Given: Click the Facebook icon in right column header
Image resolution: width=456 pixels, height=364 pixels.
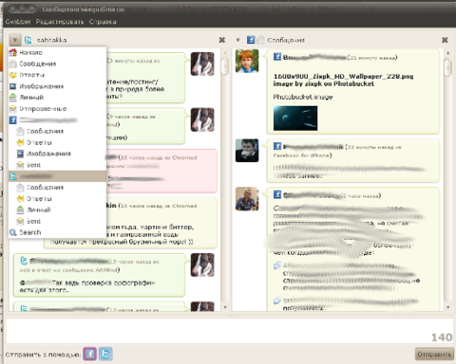Looking at the screenshot, I should 251,40.
